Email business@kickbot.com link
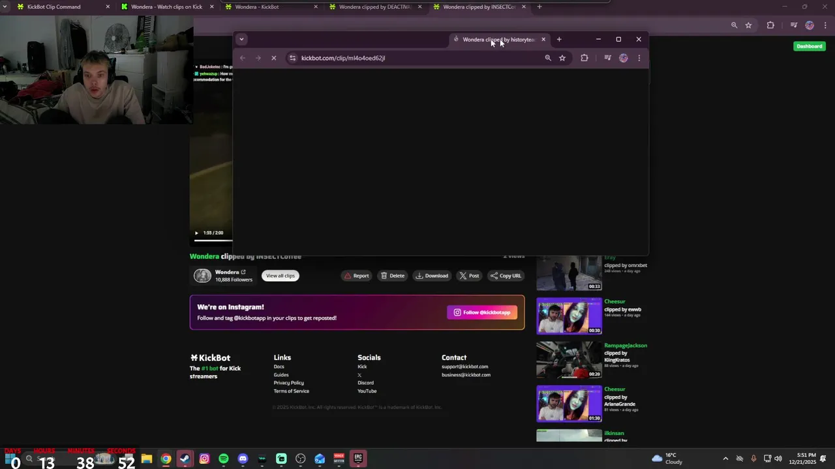Image resolution: width=835 pixels, height=469 pixels. [x=466, y=375]
